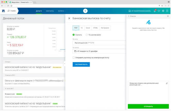Click the Сформировать button
This screenshot has height=111, width=172.
tap(81, 65)
